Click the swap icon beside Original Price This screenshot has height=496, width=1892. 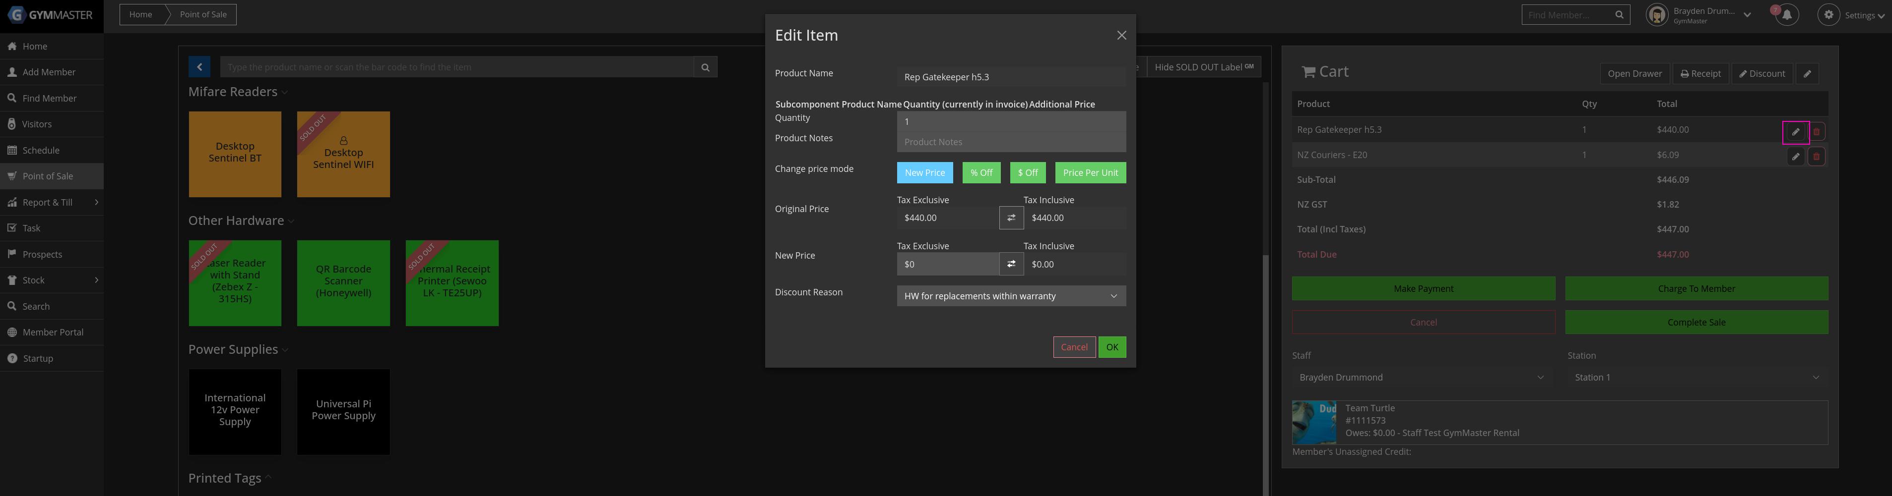click(1011, 218)
